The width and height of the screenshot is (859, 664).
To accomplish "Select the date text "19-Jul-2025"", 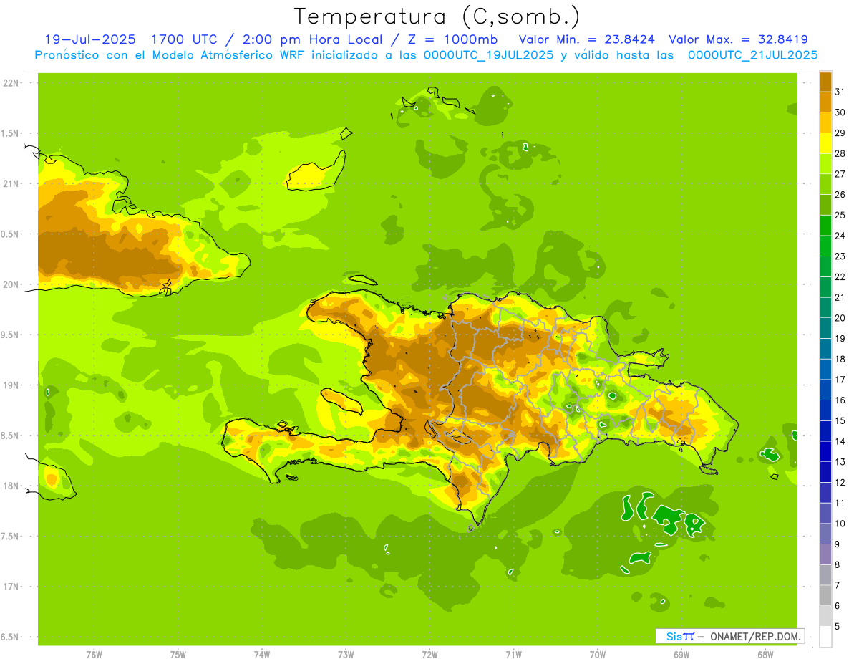I will click(89, 39).
